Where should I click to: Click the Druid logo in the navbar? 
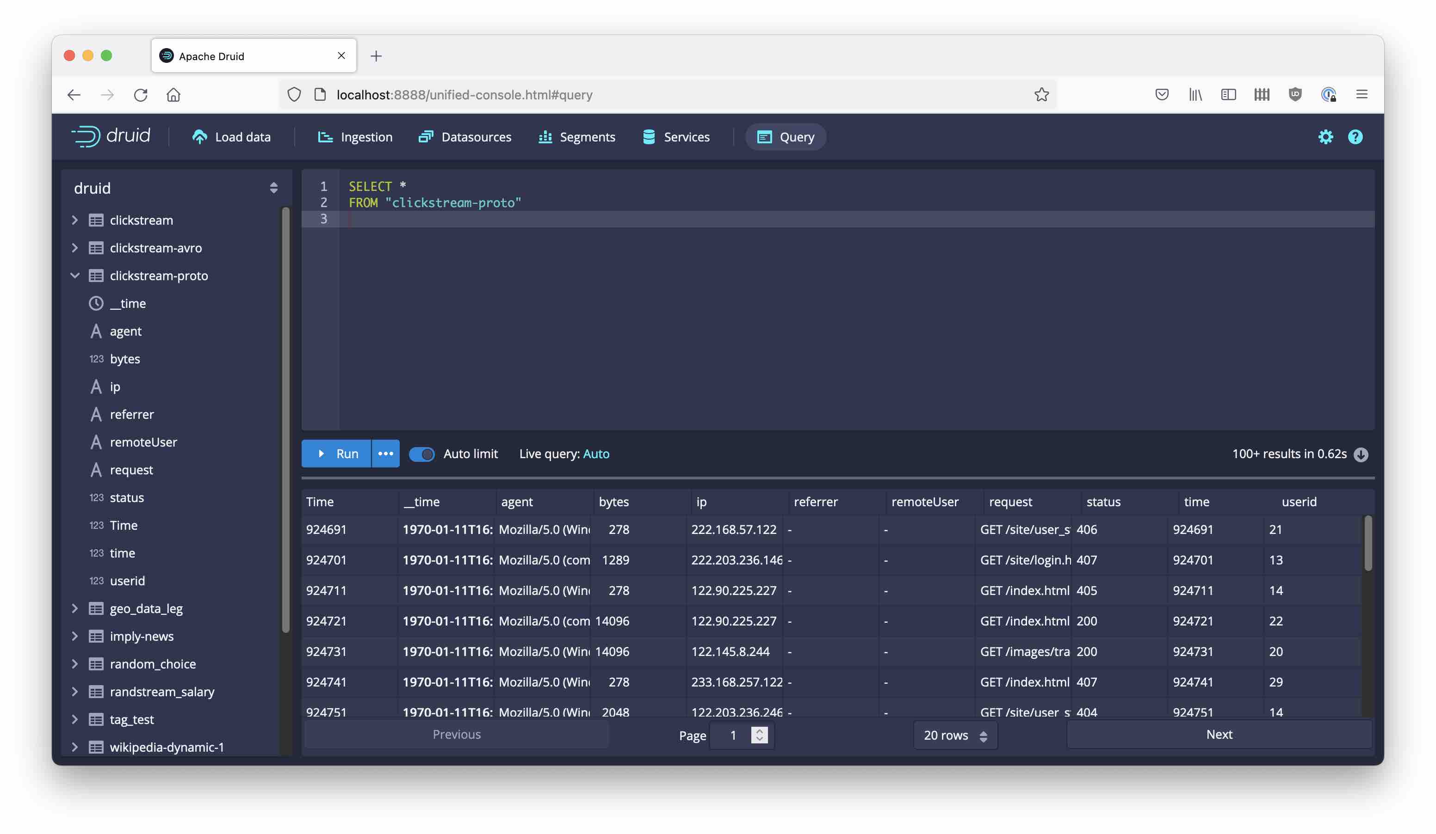[x=111, y=136]
